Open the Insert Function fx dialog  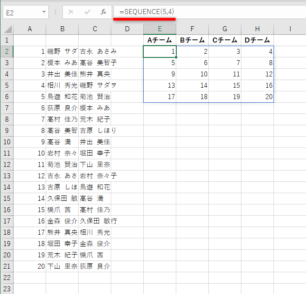click(104, 12)
